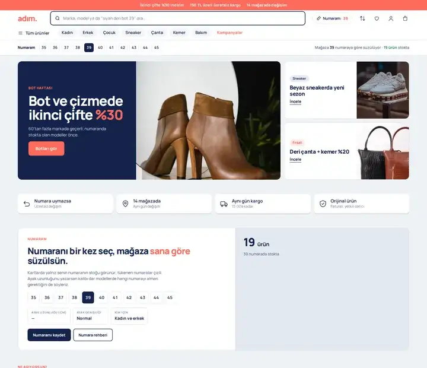Choose size 45 in Numaram panel

pyautogui.click(x=170, y=297)
